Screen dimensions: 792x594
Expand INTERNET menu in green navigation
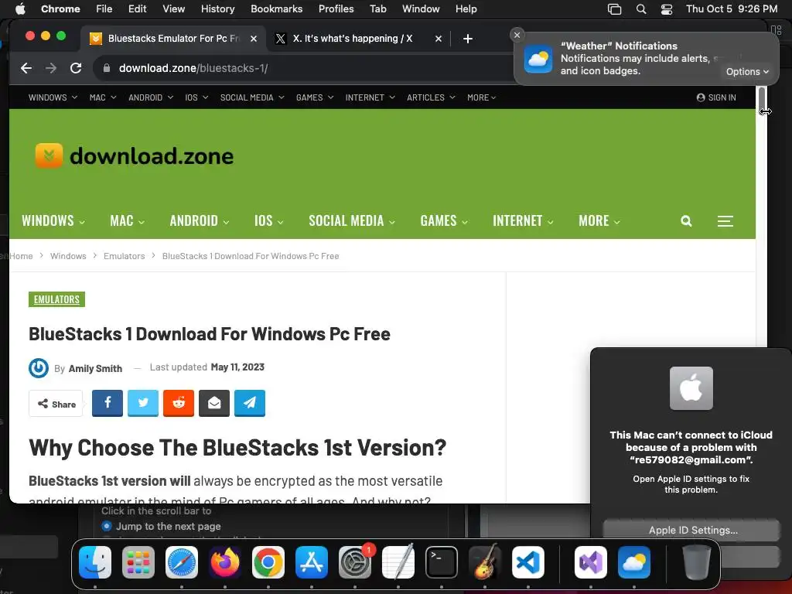[x=523, y=220]
